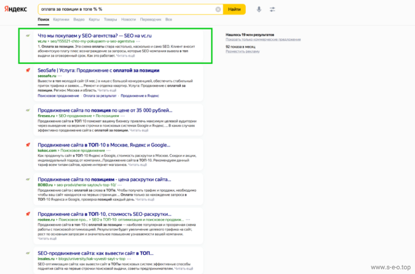Click 'Разместить рекламу' link

pyautogui.click(x=242, y=51)
